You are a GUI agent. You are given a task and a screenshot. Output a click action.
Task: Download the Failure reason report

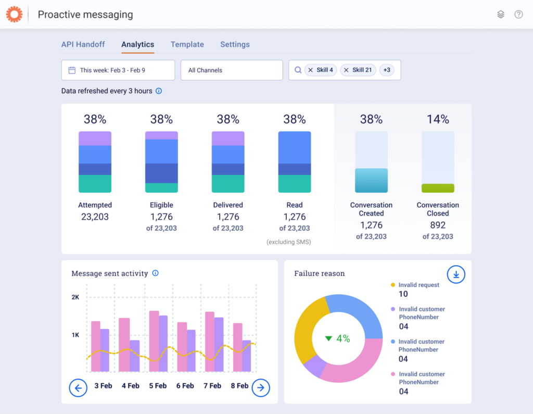(456, 274)
